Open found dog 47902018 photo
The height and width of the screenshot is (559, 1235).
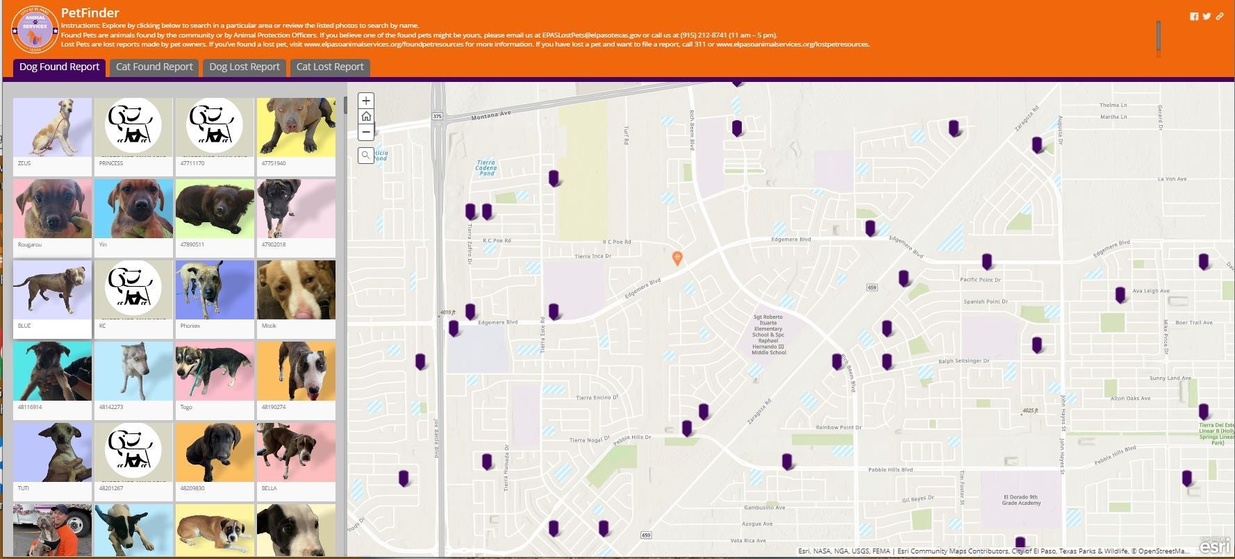tap(296, 208)
